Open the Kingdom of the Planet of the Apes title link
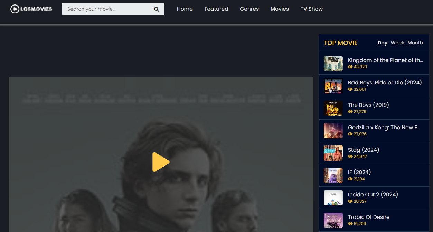The height and width of the screenshot is (232, 433). [x=386, y=60]
